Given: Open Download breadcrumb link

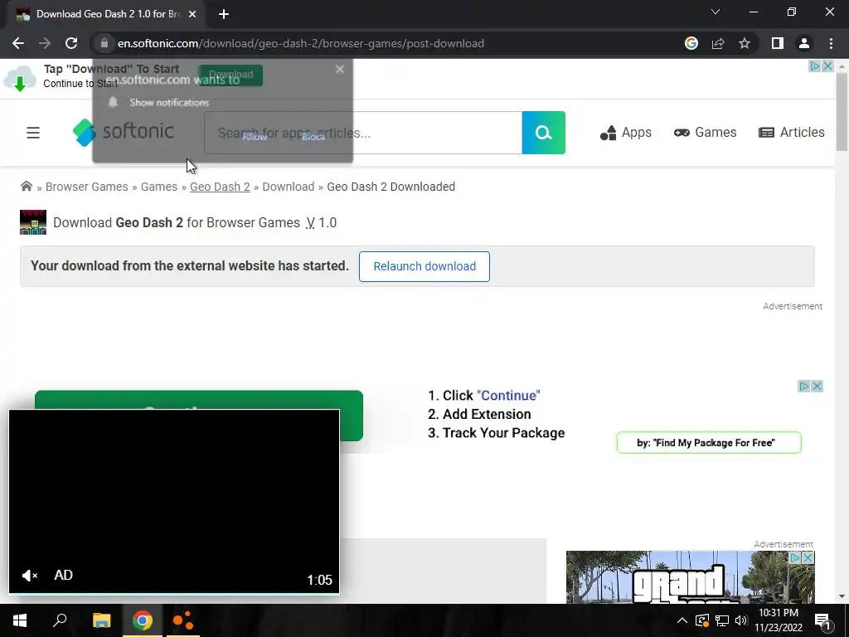Looking at the screenshot, I should (x=288, y=187).
